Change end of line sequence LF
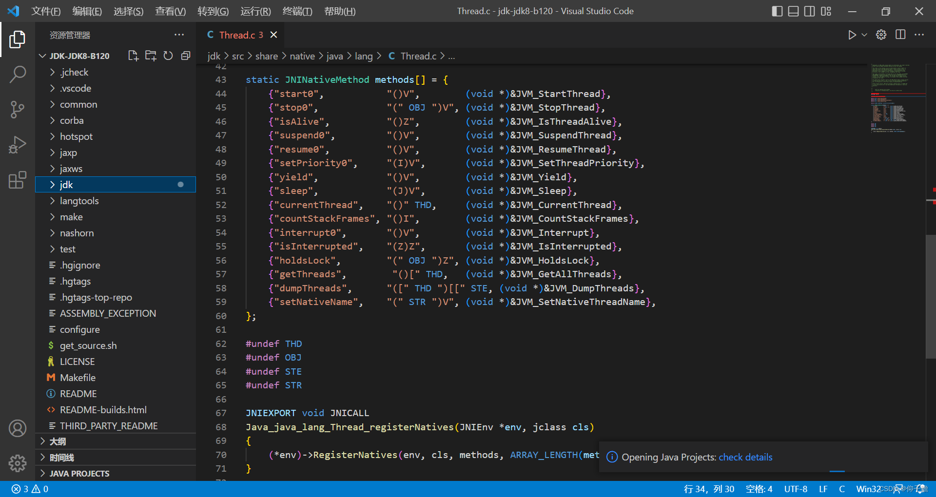The width and height of the screenshot is (936, 497). click(x=823, y=489)
